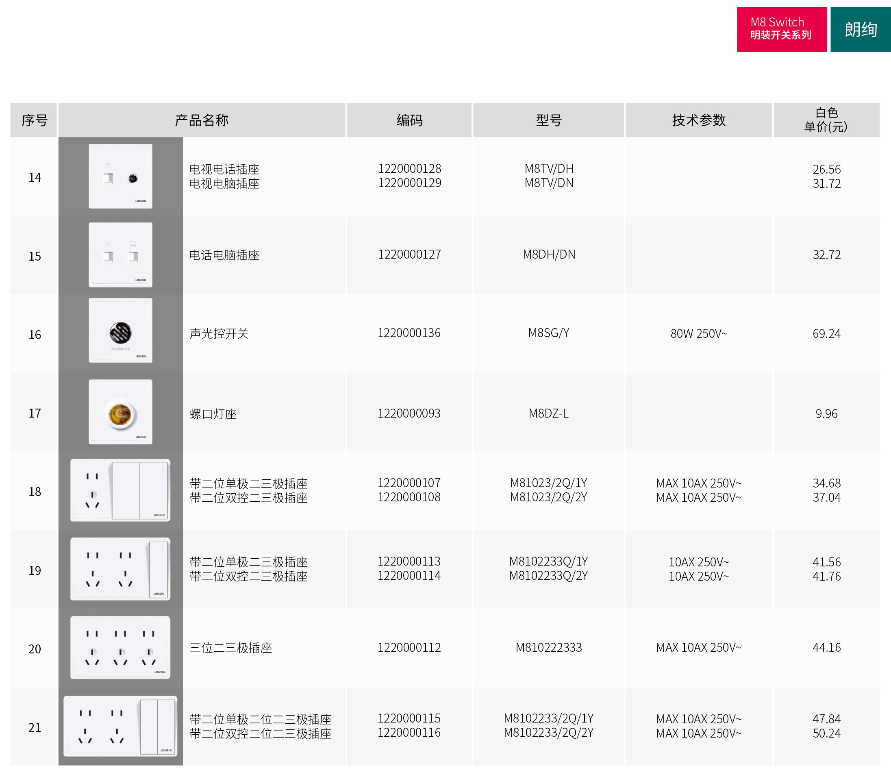
Task: Click the red M8 Switch series label
Action: tap(781, 29)
